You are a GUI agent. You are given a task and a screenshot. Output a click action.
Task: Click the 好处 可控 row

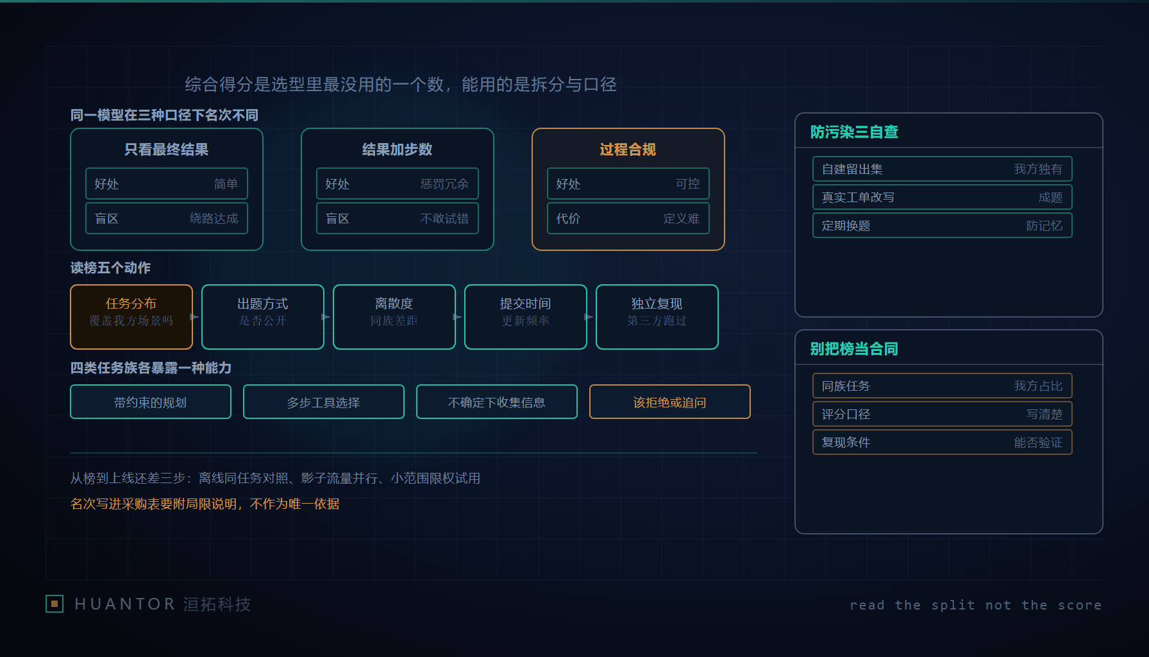(628, 183)
